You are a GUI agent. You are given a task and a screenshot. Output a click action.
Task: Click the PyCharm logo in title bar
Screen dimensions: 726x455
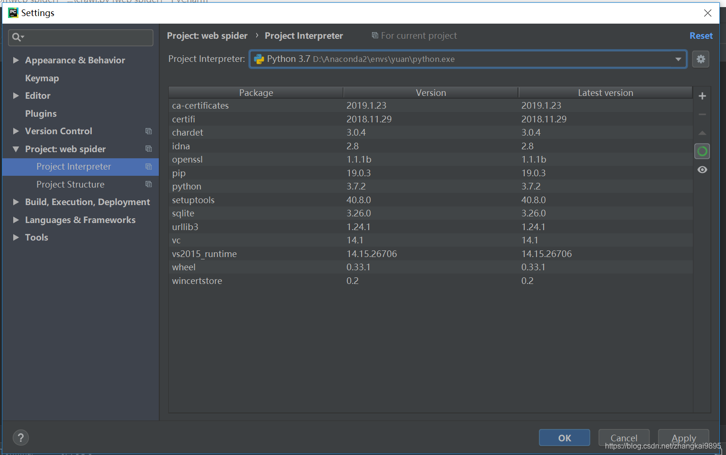tap(13, 13)
